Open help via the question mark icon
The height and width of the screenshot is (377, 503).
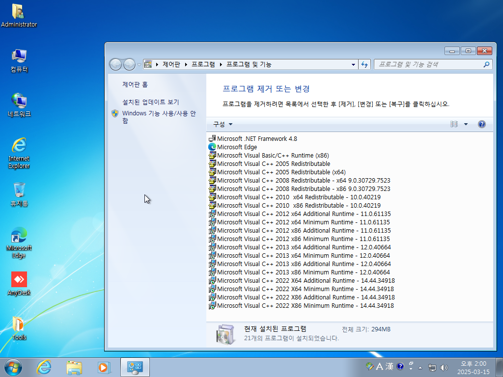pos(481,124)
